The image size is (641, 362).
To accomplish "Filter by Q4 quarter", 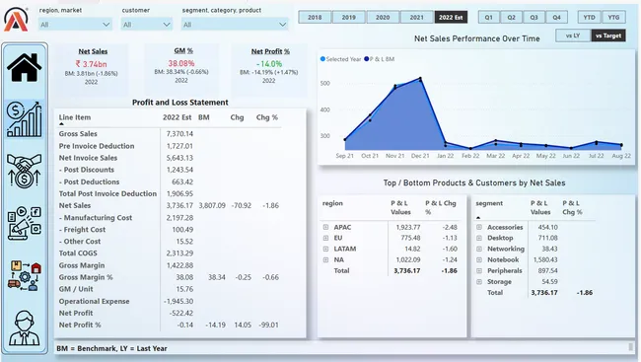I will pos(557,17).
